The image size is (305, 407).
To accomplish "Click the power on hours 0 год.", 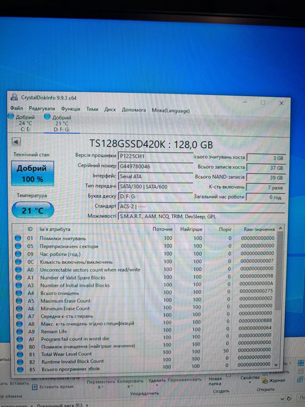I will (x=266, y=197).
